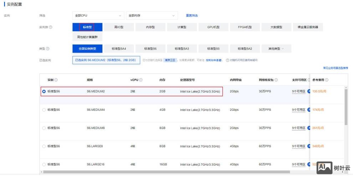The width and height of the screenshot is (353, 178).
Task: Click the 重置筛选 link
Action: coord(191,16)
